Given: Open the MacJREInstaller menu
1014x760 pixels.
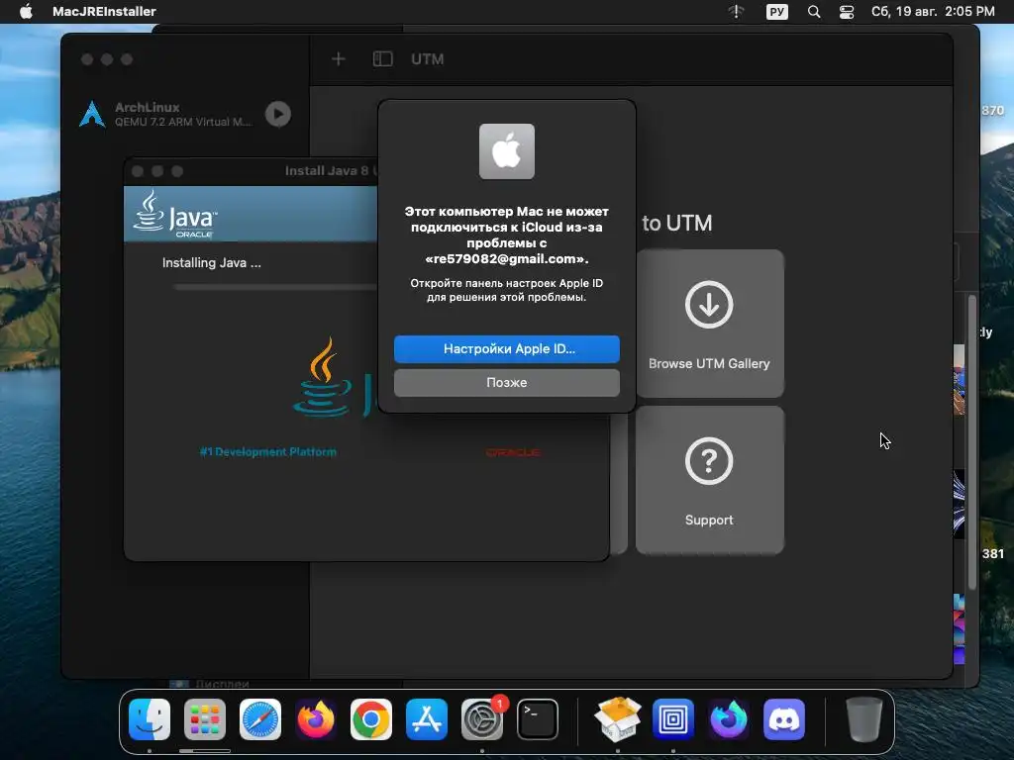Looking at the screenshot, I should coord(104,11).
